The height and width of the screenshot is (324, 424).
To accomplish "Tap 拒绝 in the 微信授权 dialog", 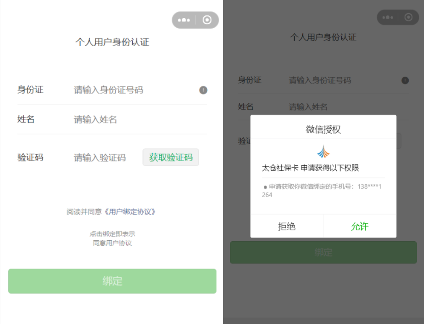I will coord(287,226).
